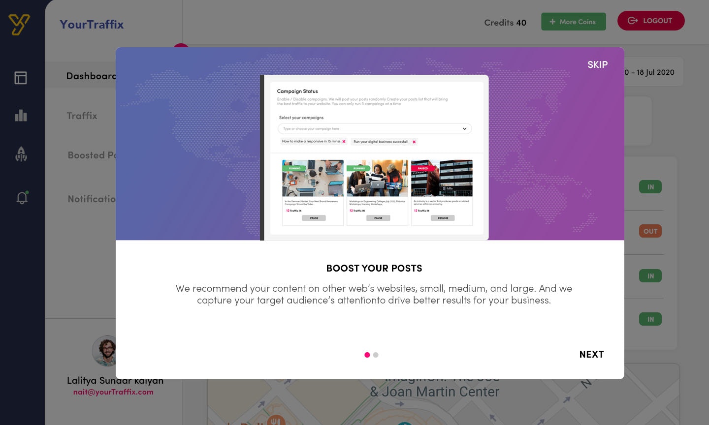Click the first green IN badge
709x425 pixels.
pos(650,187)
